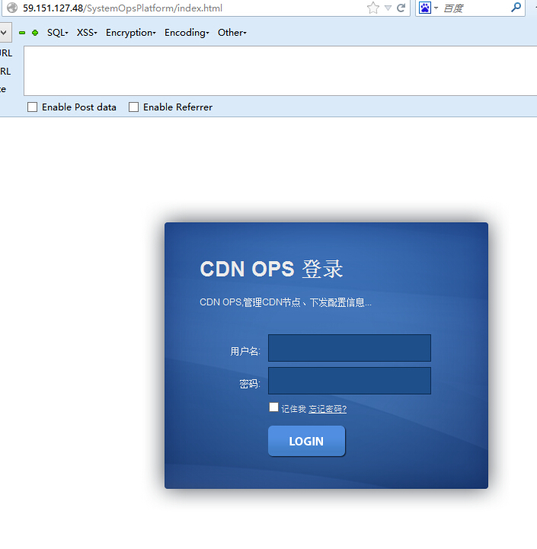Image resolution: width=537 pixels, height=549 pixels.
Task: Open the Encryption menu
Action: (131, 33)
